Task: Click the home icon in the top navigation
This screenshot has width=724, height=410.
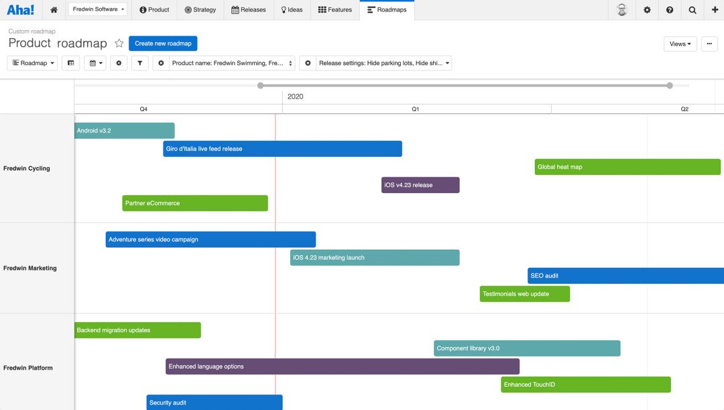Action: click(54, 10)
